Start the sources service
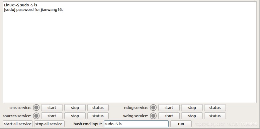The image size is (260, 129). coord(52,116)
